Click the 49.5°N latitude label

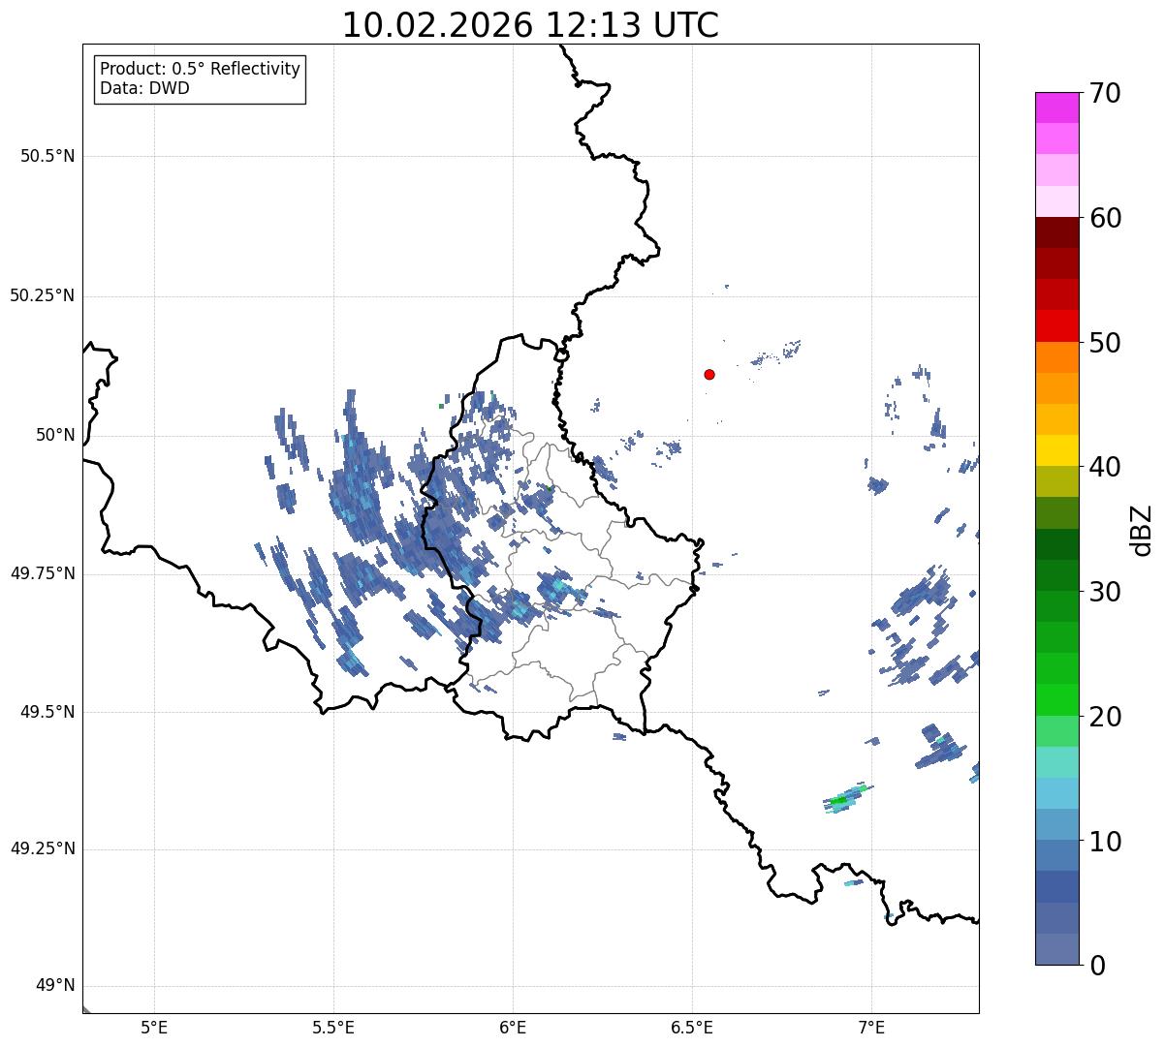pyautogui.click(x=47, y=712)
